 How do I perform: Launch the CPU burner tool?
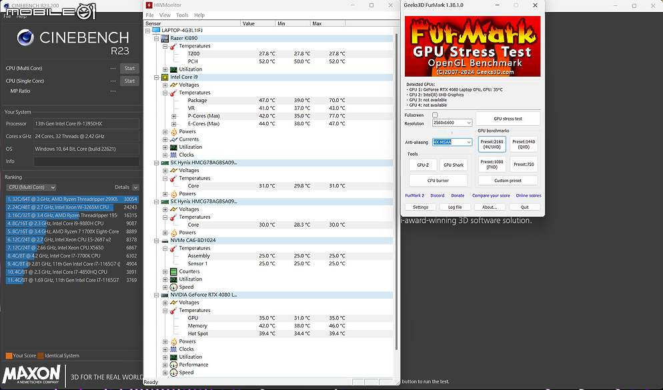click(438, 181)
